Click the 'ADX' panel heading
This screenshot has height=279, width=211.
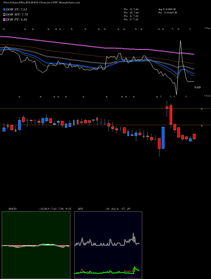coord(81,209)
